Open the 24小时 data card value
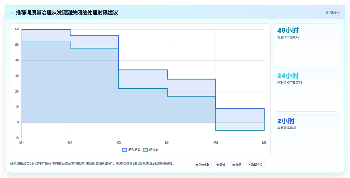 288,76
